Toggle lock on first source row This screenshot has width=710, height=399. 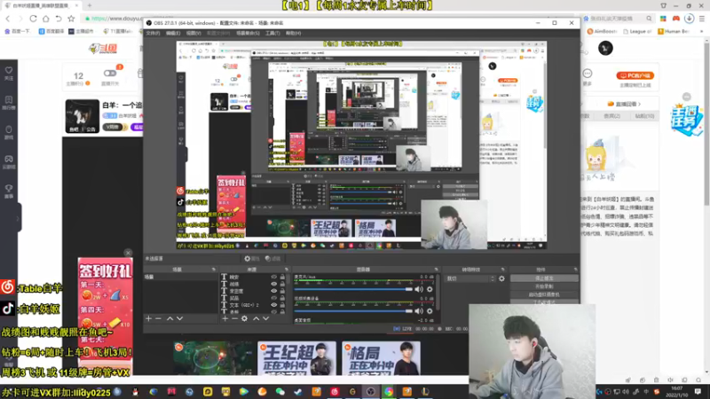pos(282,277)
